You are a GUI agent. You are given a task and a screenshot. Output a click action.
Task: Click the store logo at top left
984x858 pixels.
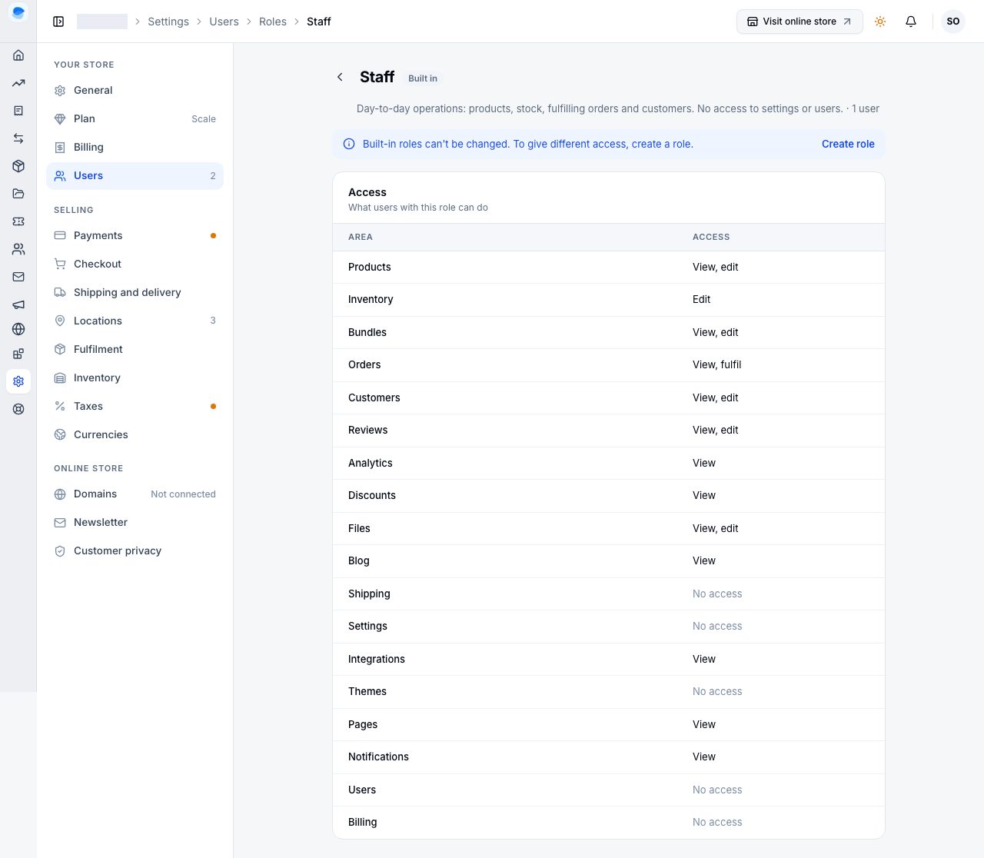coord(18,12)
